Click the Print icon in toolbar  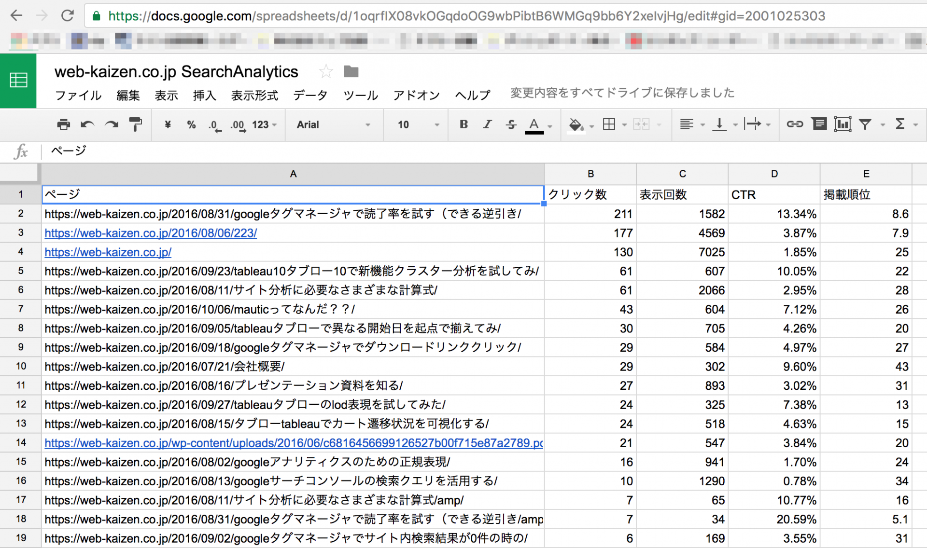[63, 124]
